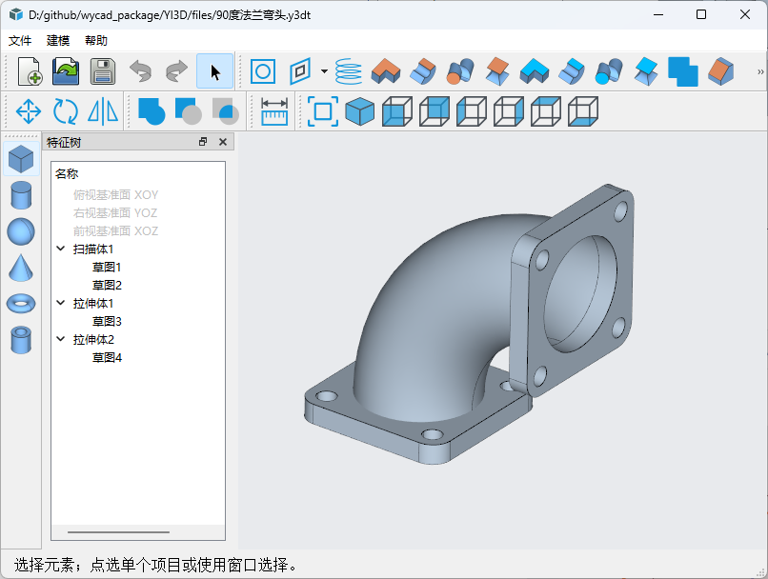768x579 pixels.
Task: Start a sketch with the circle-in-square icon
Action: pos(263,71)
